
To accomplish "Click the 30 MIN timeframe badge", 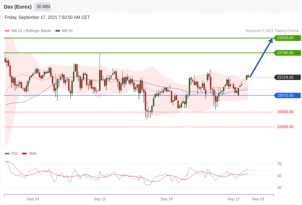I will click(43, 7).
